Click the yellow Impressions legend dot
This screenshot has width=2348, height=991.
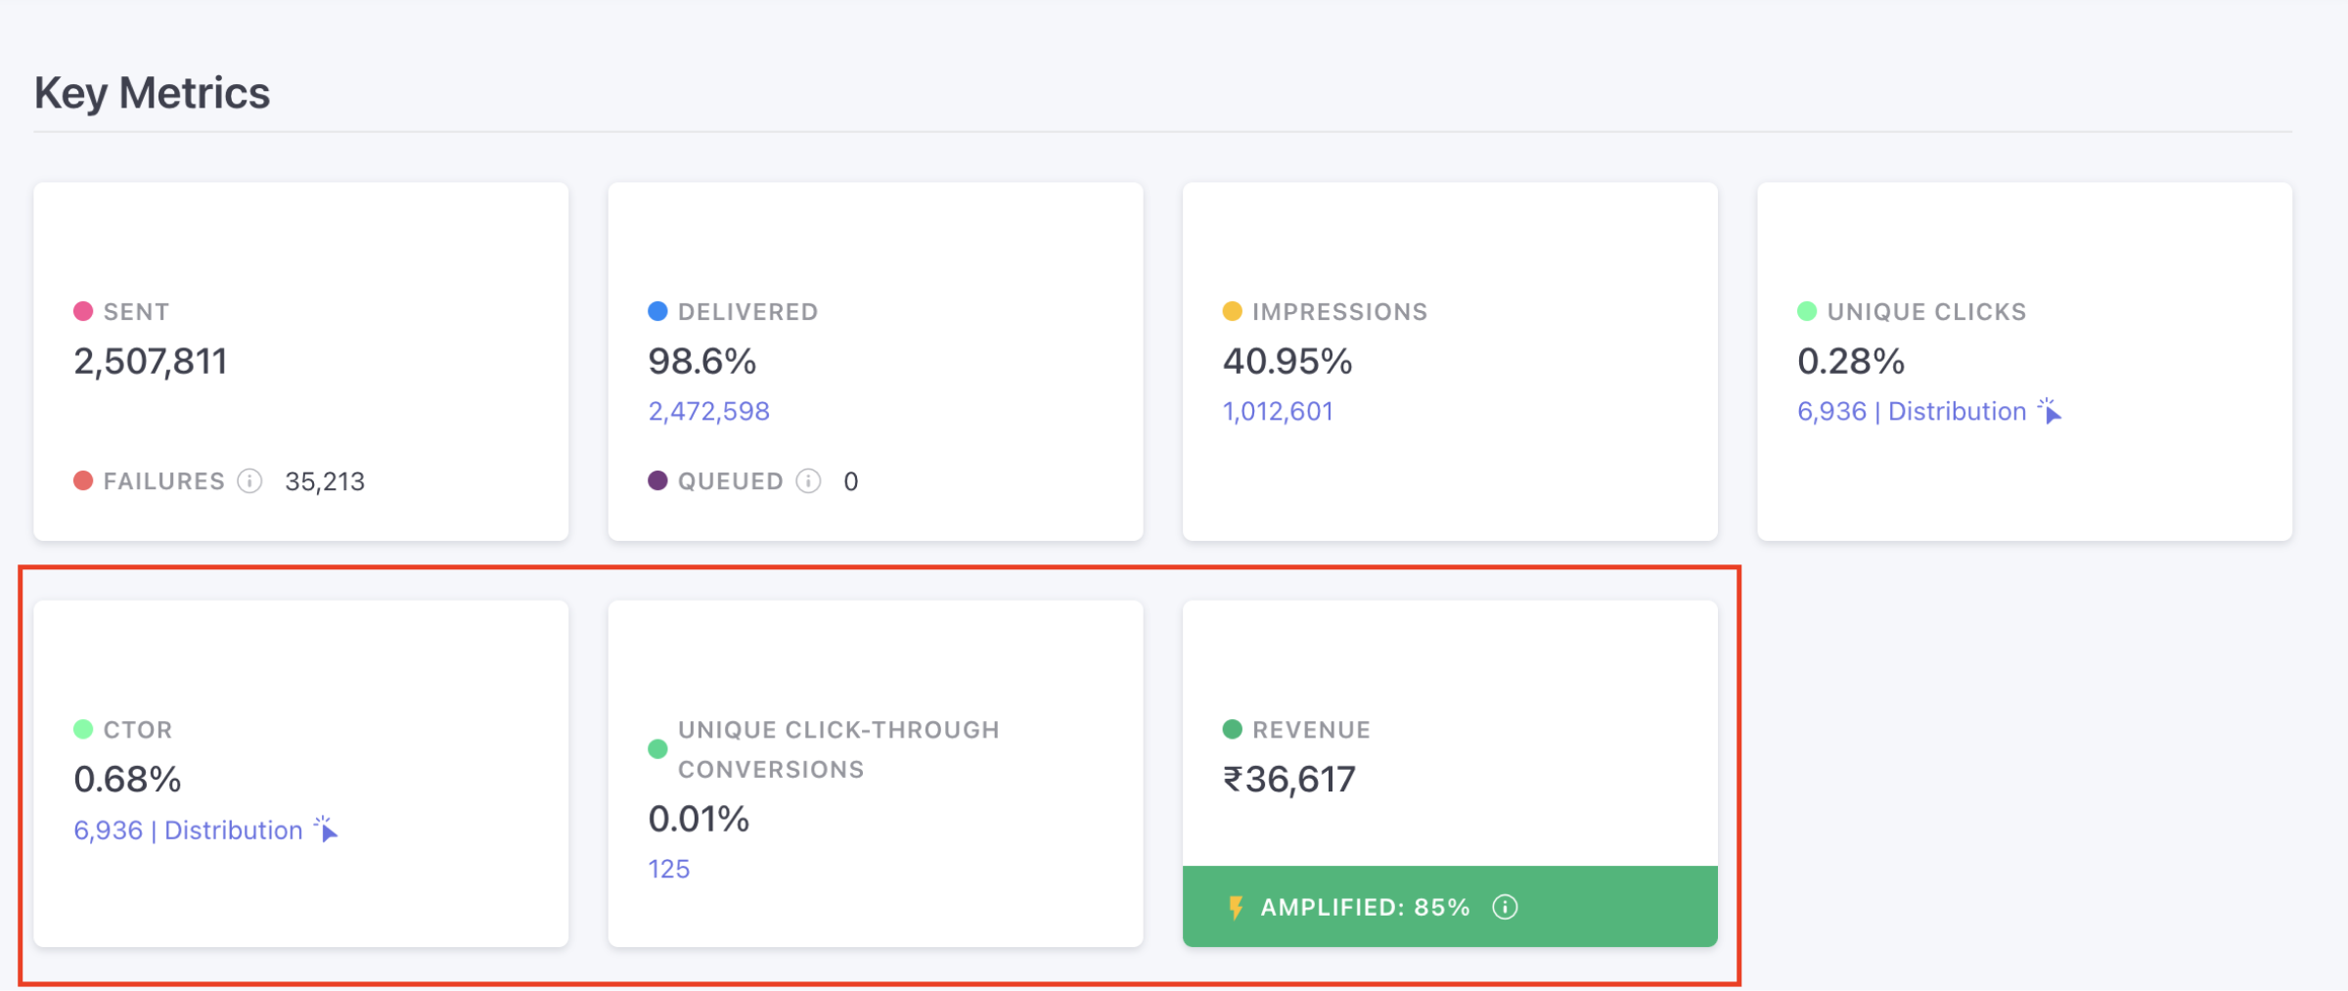click(1231, 310)
